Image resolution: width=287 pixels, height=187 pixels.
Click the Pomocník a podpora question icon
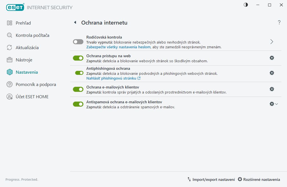point(9,84)
